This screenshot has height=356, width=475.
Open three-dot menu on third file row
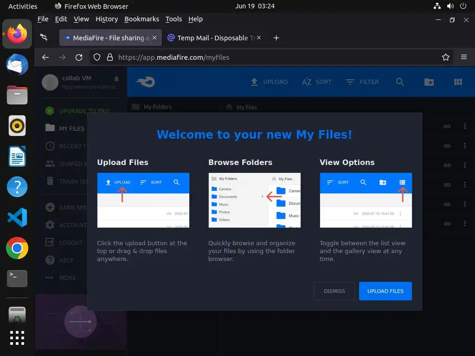[465, 165]
